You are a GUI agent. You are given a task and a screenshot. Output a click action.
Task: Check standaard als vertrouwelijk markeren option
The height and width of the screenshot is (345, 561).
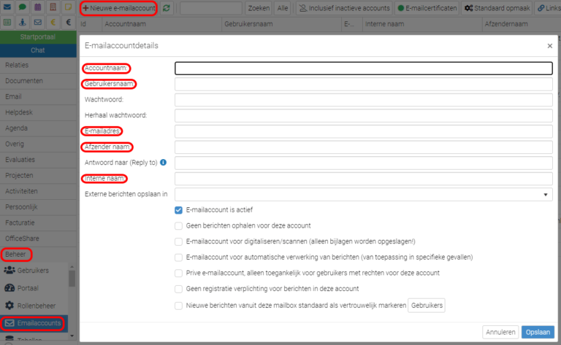coord(178,306)
